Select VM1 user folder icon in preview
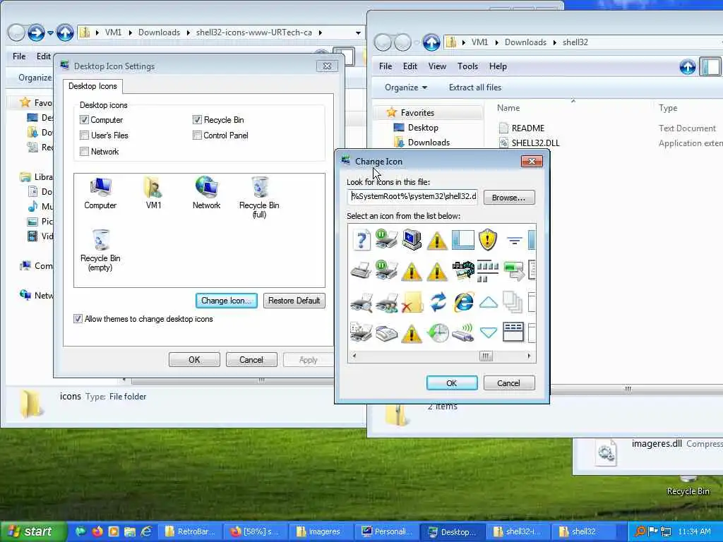The width and height of the screenshot is (723, 542). click(153, 193)
